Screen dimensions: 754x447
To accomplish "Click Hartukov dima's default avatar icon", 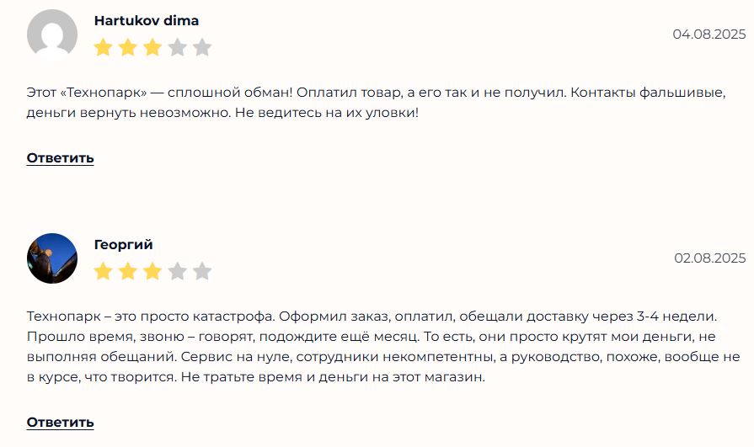I will tap(52, 35).
